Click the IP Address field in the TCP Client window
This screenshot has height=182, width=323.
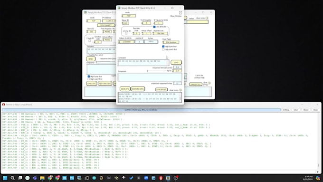tap(109, 21)
